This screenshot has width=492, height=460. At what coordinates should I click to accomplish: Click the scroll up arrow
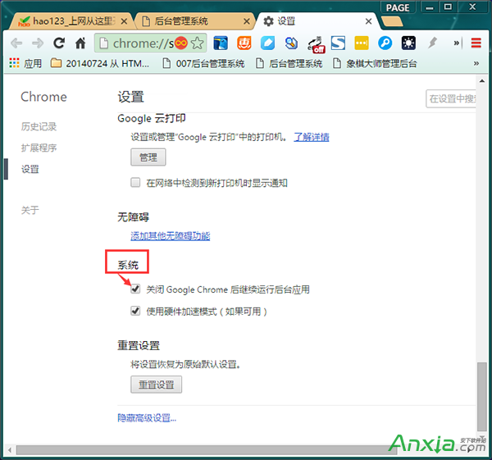[482, 81]
